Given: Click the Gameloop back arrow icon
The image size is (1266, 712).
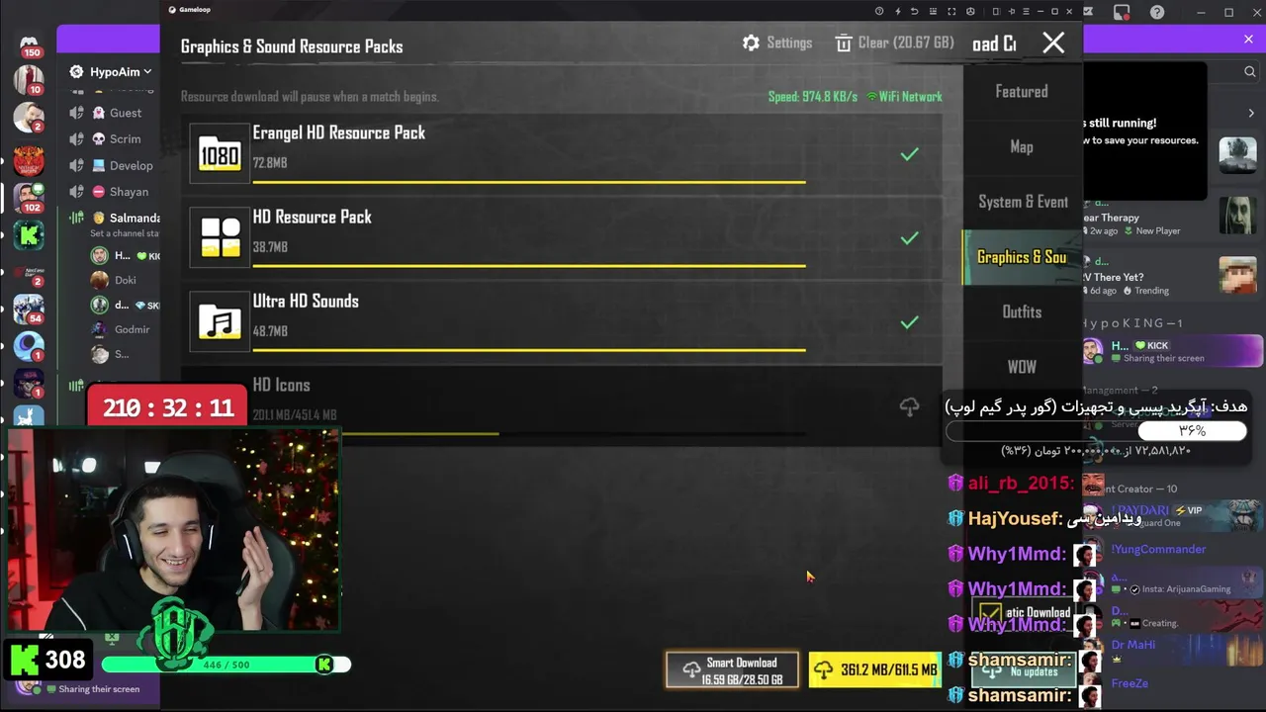Looking at the screenshot, I should pos(915,12).
